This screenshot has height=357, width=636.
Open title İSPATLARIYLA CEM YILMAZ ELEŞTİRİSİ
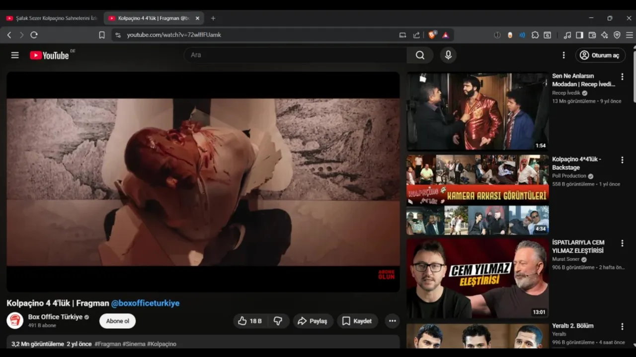pos(578,246)
